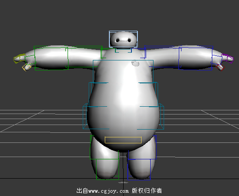239x196 pixels.
Task: Click Baymax's chest access port badge
Action: (136, 63)
